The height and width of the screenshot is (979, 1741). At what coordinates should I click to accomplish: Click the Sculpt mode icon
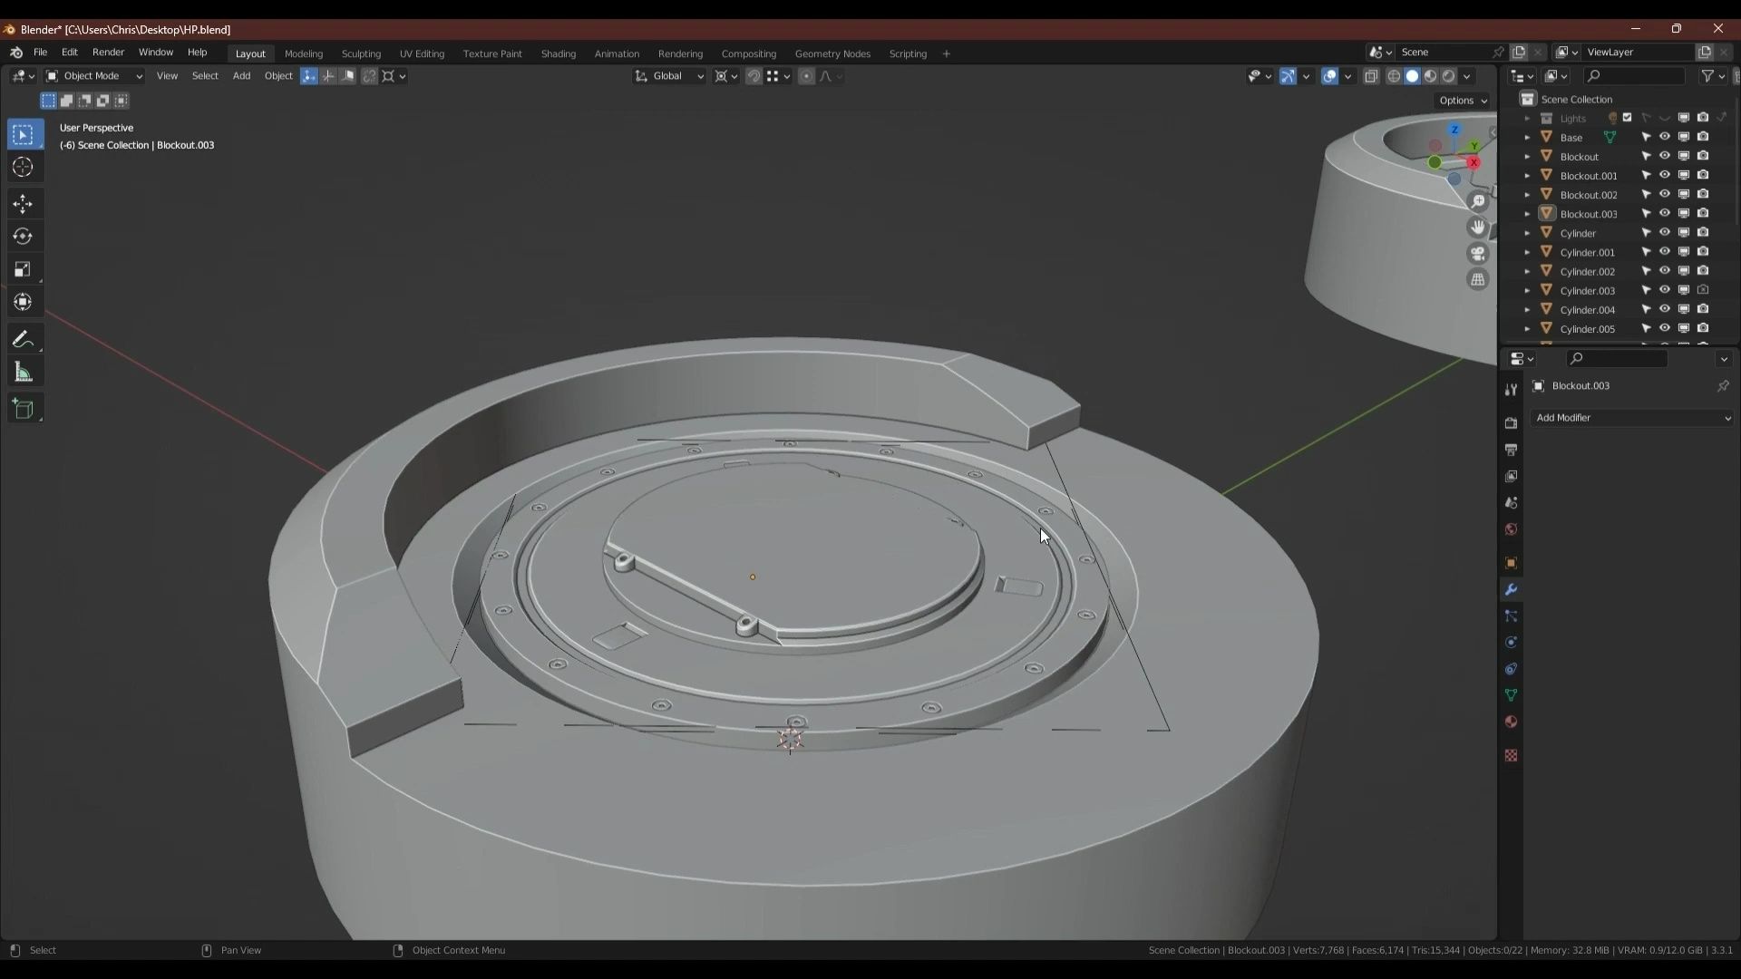tap(360, 53)
